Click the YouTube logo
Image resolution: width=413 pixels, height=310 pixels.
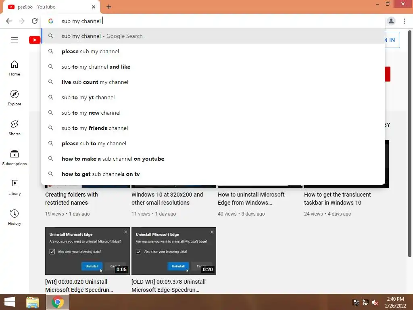coord(35,40)
